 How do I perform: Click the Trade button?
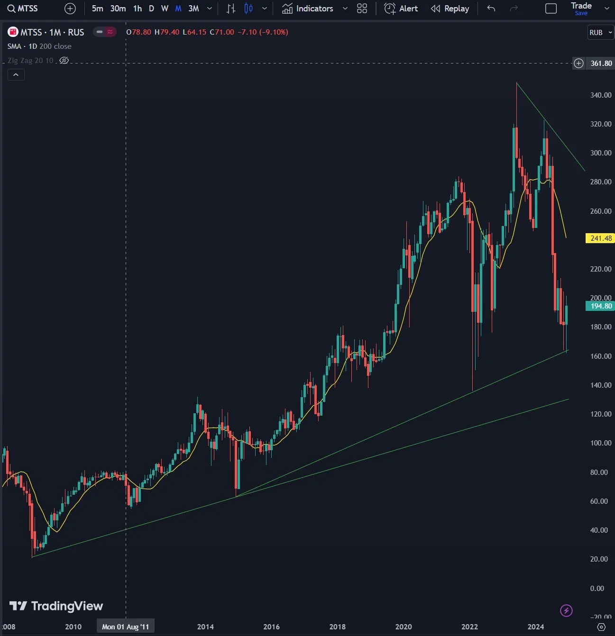[x=581, y=9]
